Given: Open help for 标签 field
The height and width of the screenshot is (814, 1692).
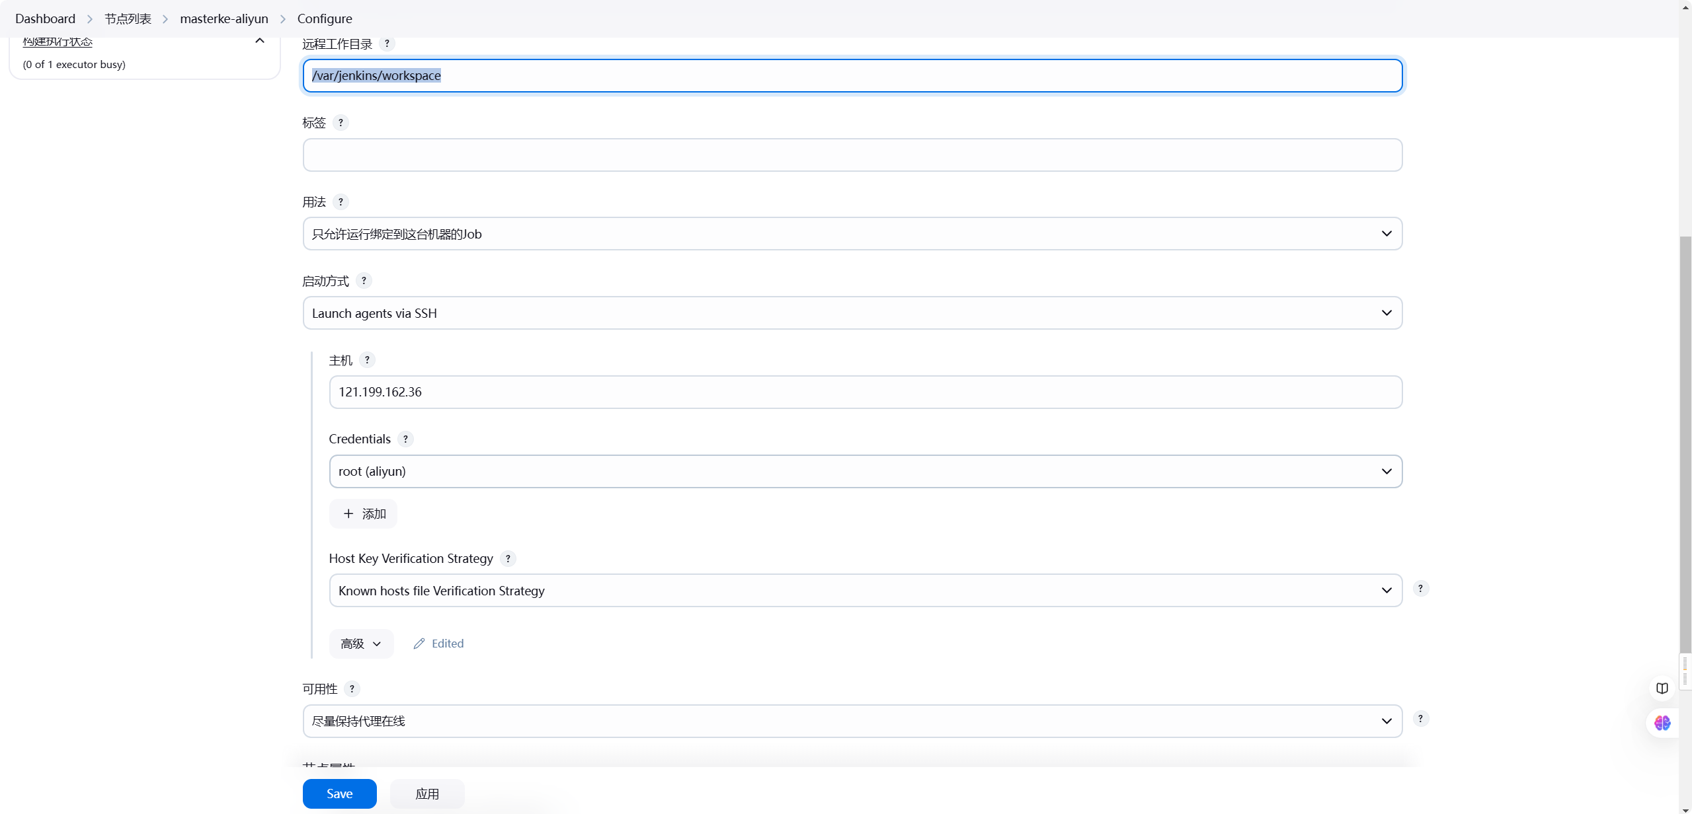Looking at the screenshot, I should pyautogui.click(x=341, y=123).
